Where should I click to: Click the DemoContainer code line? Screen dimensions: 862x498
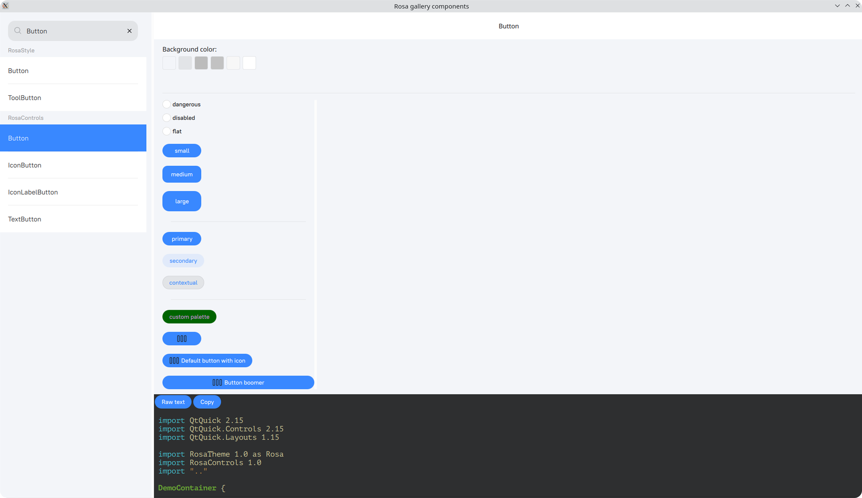pyautogui.click(x=192, y=488)
